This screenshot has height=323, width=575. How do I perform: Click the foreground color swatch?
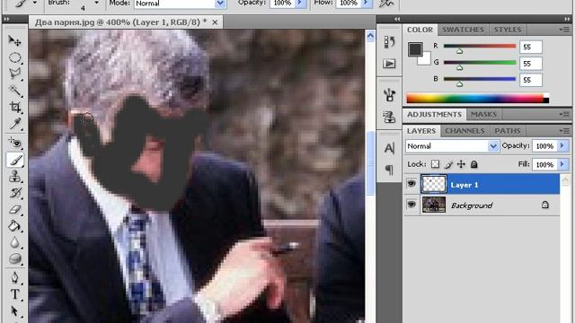coord(415,49)
